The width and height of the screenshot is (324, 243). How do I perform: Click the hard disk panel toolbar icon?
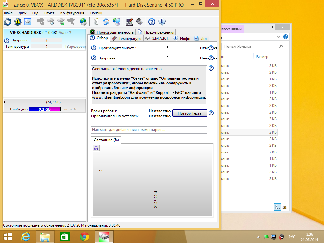(x=28, y=22)
